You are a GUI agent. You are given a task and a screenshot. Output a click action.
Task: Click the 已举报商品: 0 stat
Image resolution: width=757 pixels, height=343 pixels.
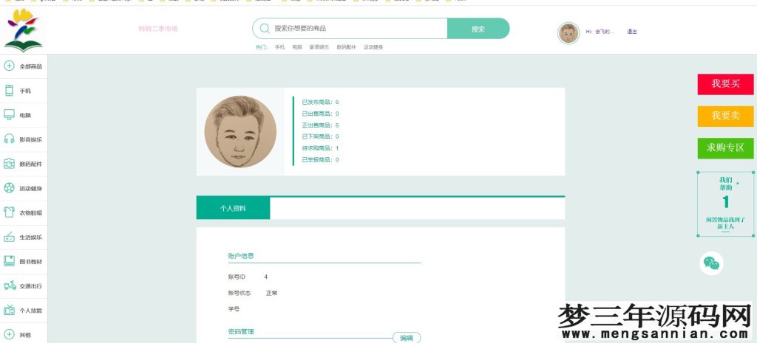pyautogui.click(x=320, y=160)
